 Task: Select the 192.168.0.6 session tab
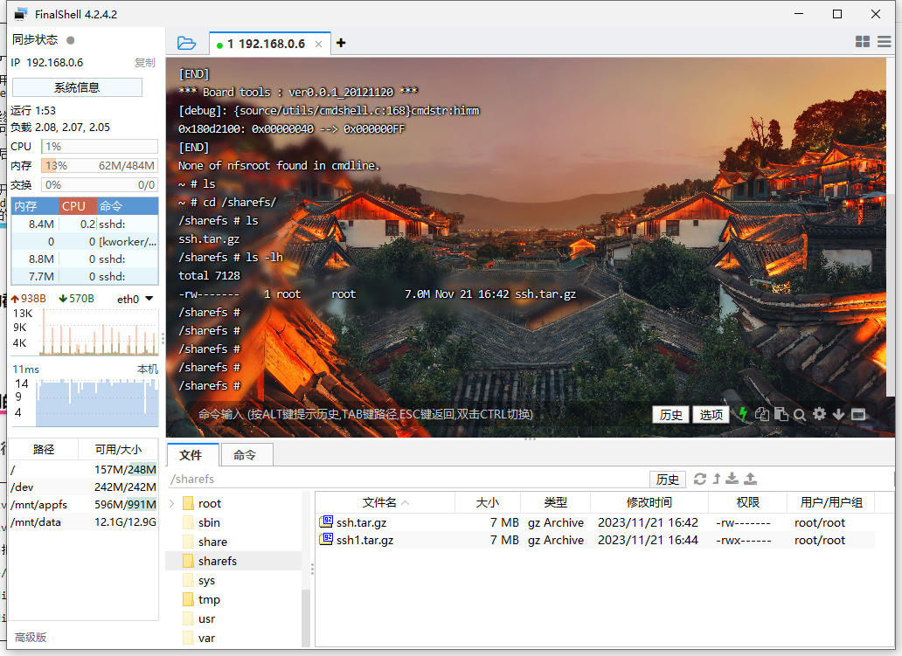click(x=266, y=44)
